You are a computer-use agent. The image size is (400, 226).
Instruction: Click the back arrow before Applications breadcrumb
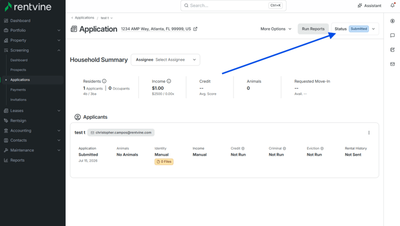coord(72,17)
